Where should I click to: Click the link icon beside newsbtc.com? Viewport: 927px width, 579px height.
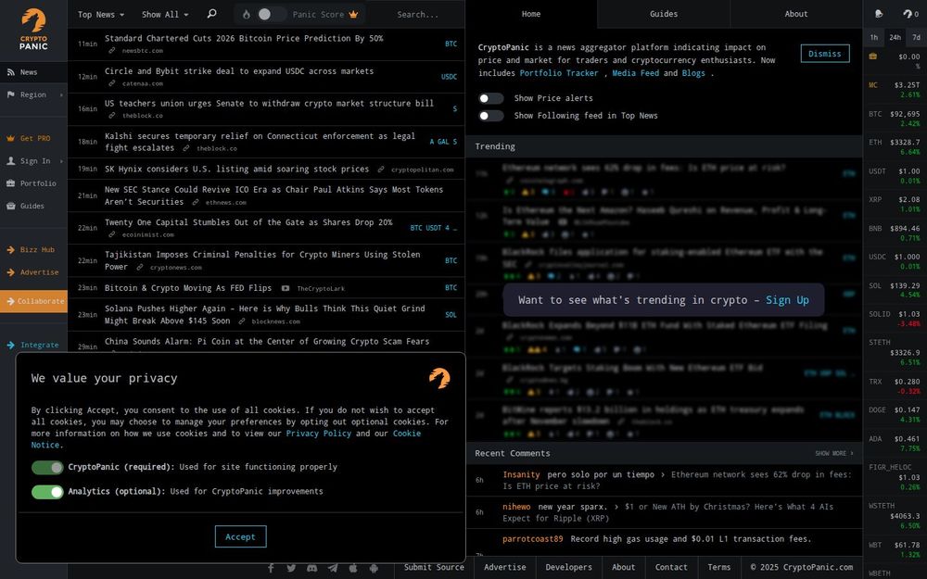click(x=112, y=51)
